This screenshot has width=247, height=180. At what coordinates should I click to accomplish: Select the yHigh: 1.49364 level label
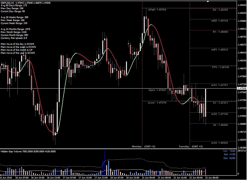[157, 9]
